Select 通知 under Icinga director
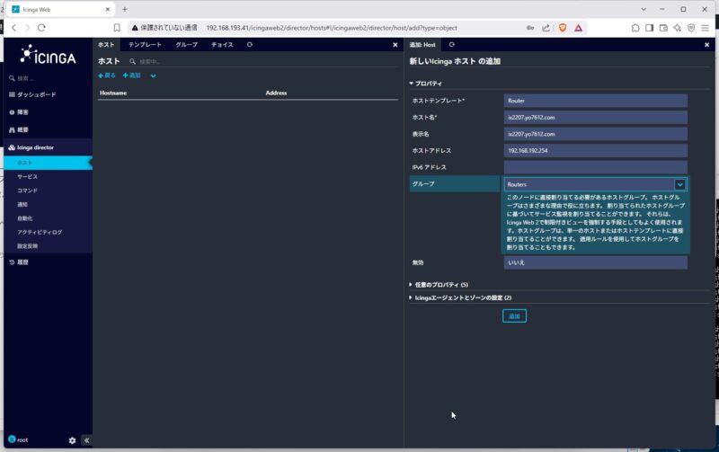 point(22,205)
